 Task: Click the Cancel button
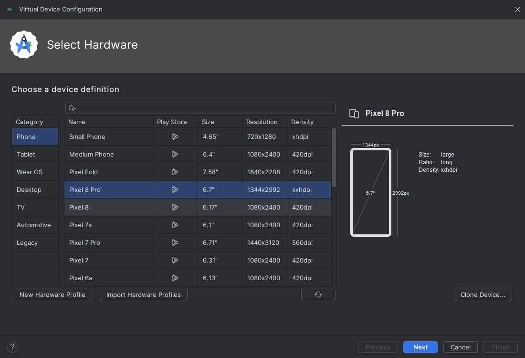coord(460,347)
